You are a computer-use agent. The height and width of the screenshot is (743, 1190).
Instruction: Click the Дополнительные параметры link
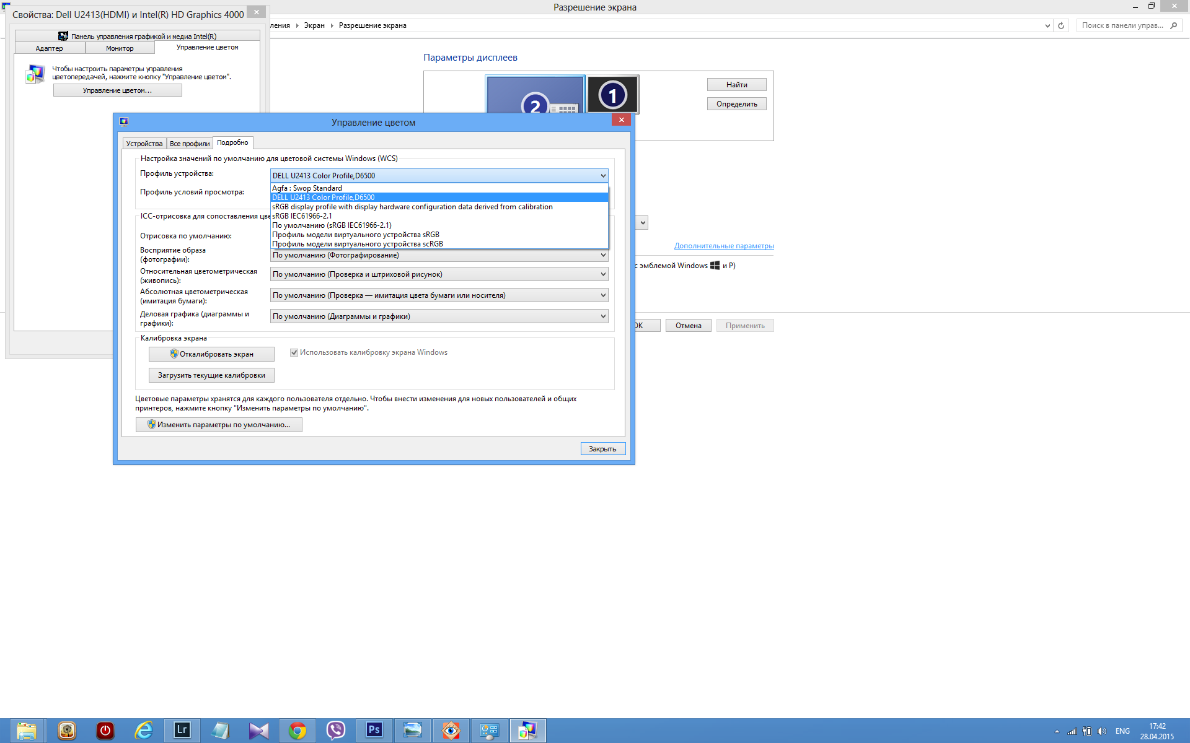click(724, 246)
